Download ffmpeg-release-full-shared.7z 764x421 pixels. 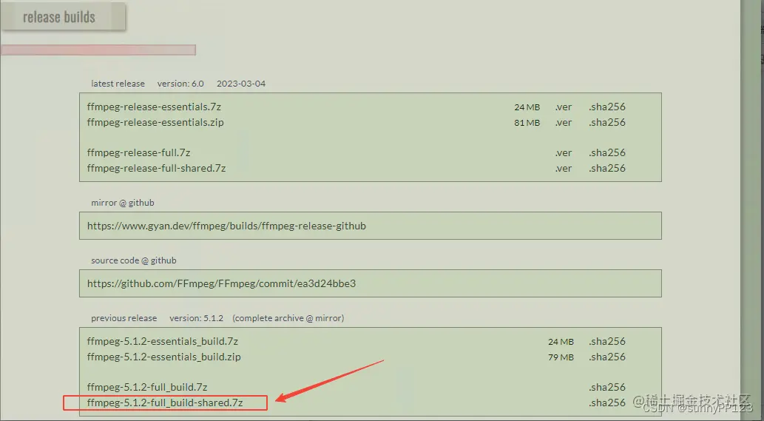coord(156,168)
